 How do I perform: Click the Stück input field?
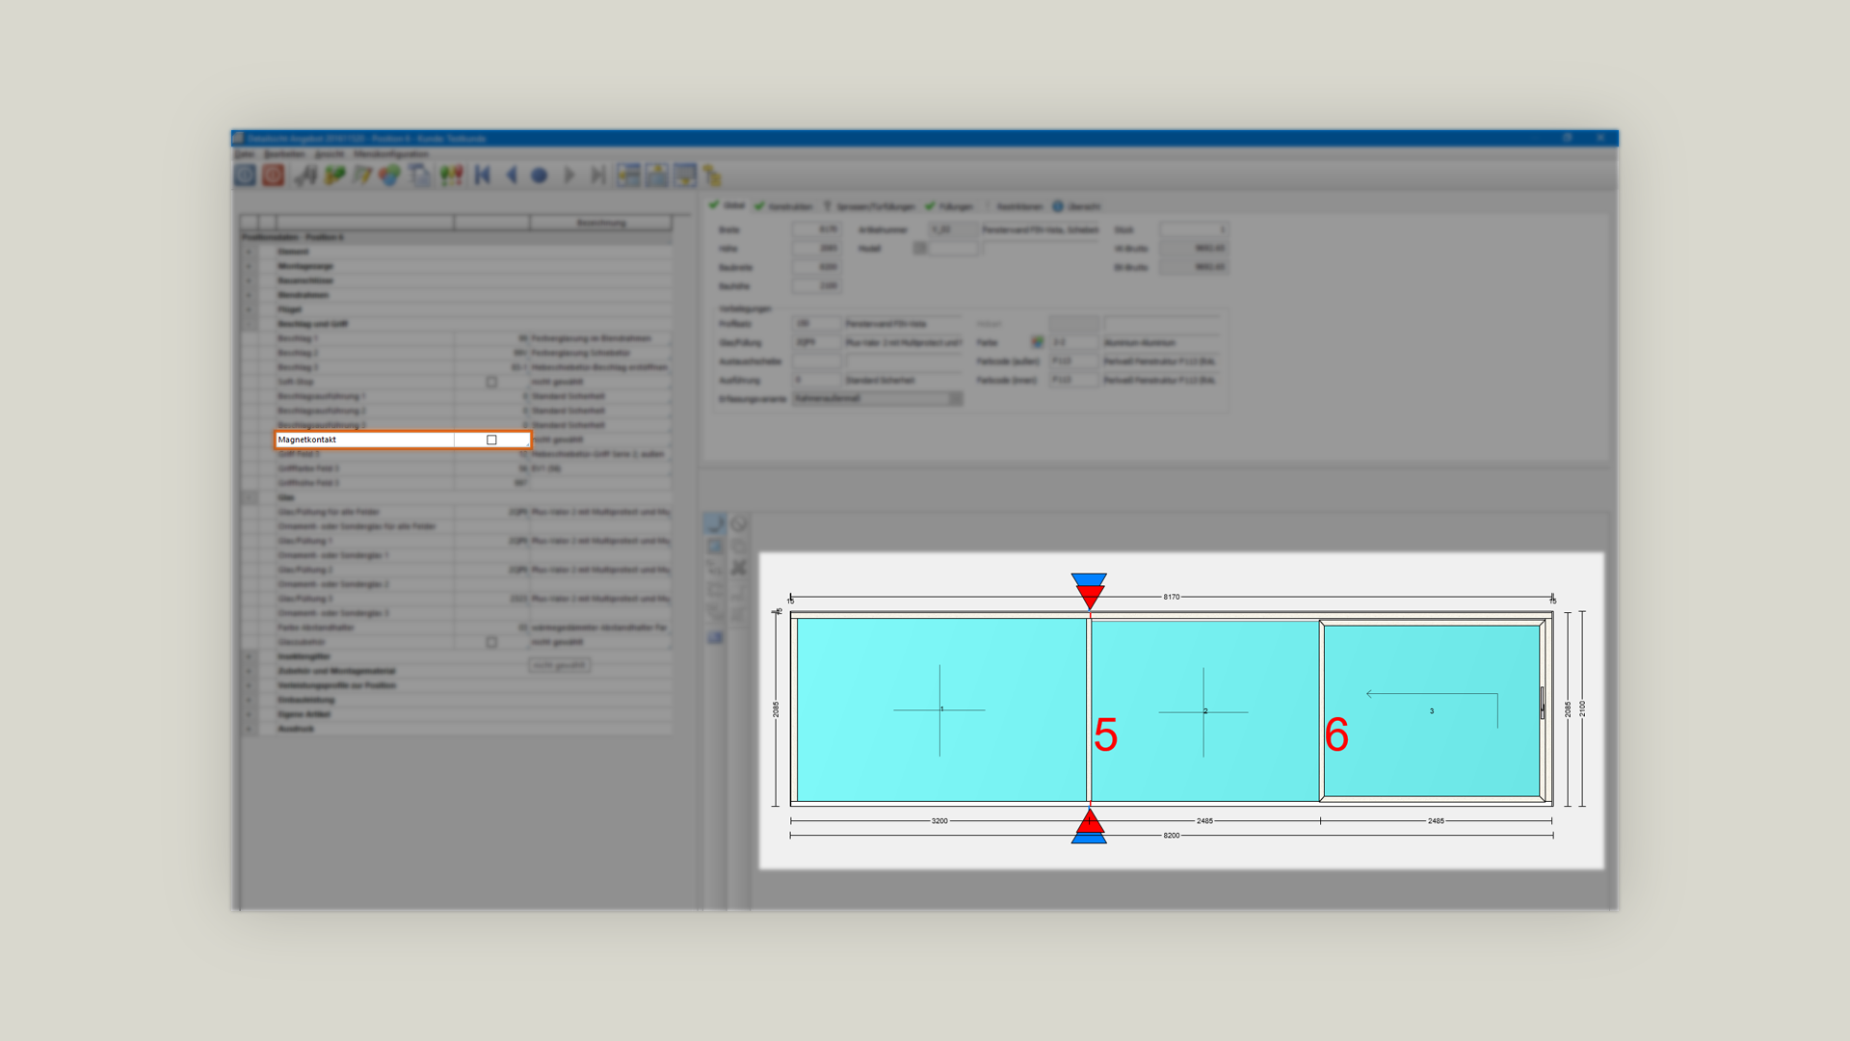pyautogui.click(x=1193, y=229)
